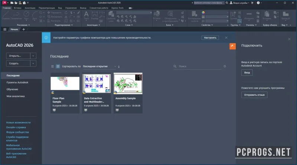This screenshot has width=297, height=165.
Task: Expand the Аннотации panel
Action: pyautogui.click(x=94, y=25)
